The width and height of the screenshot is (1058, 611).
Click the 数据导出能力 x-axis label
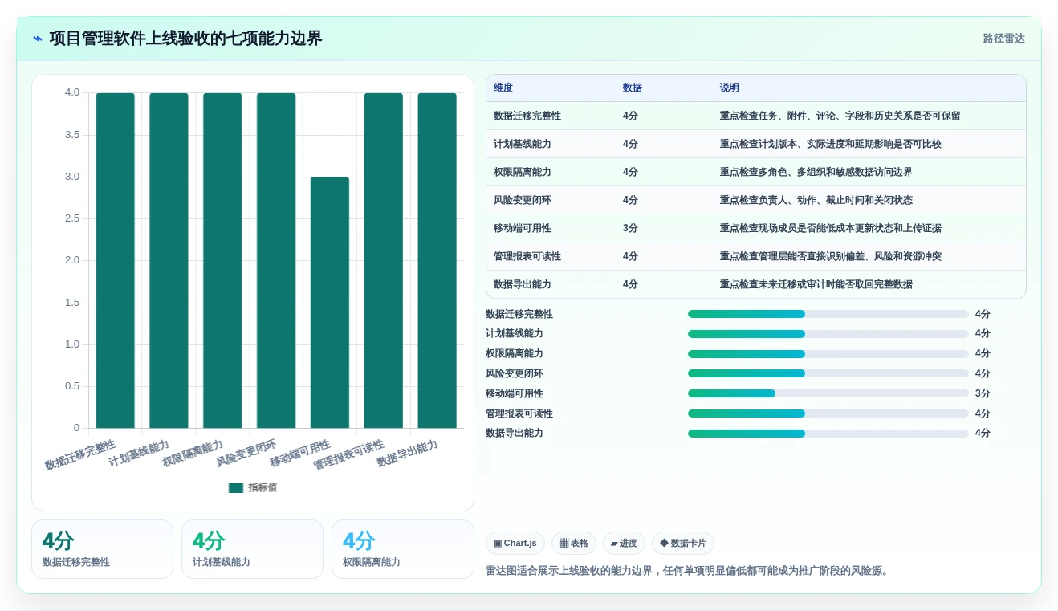click(x=408, y=454)
